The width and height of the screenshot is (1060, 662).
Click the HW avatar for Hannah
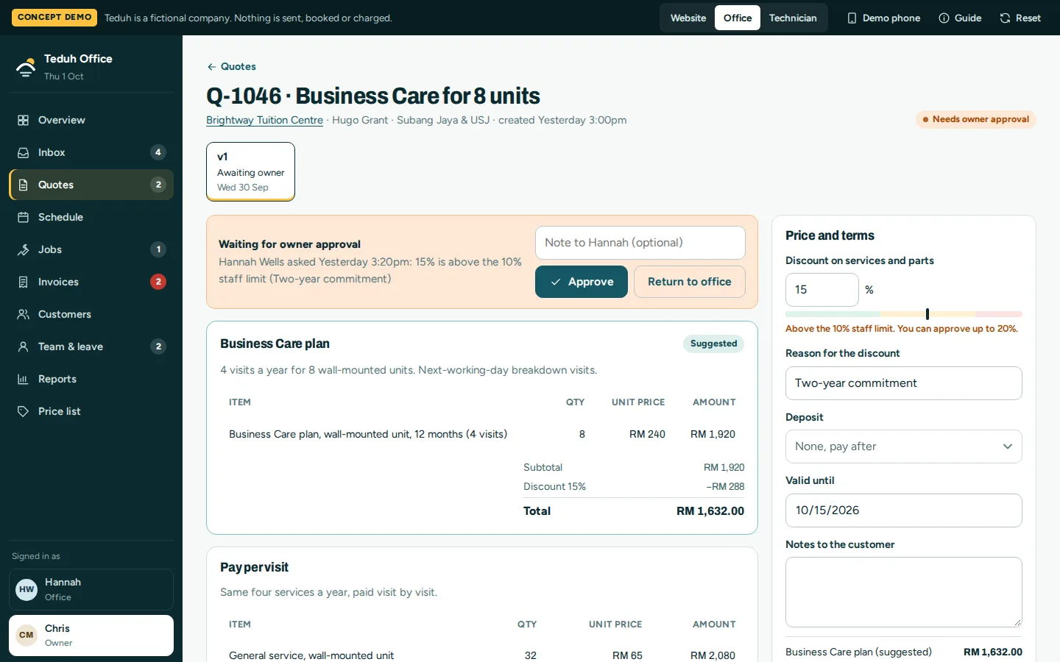pyautogui.click(x=26, y=589)
